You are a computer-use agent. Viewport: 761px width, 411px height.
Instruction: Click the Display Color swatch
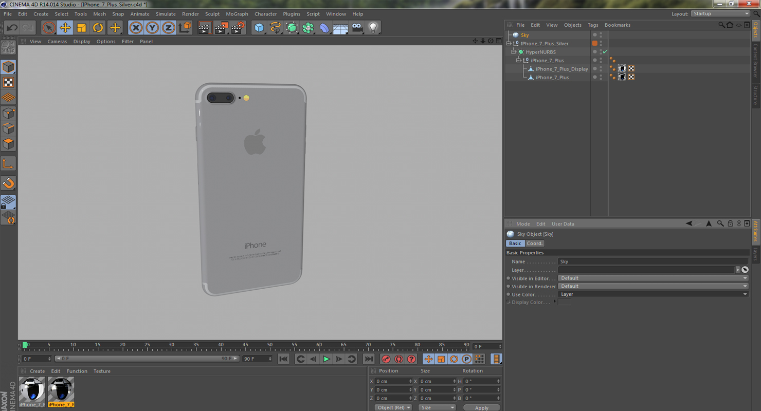(565, 302)
